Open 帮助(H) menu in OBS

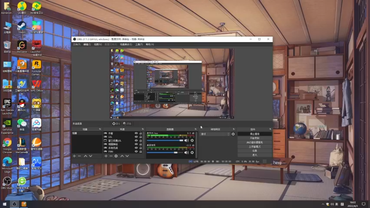[149, 44]
